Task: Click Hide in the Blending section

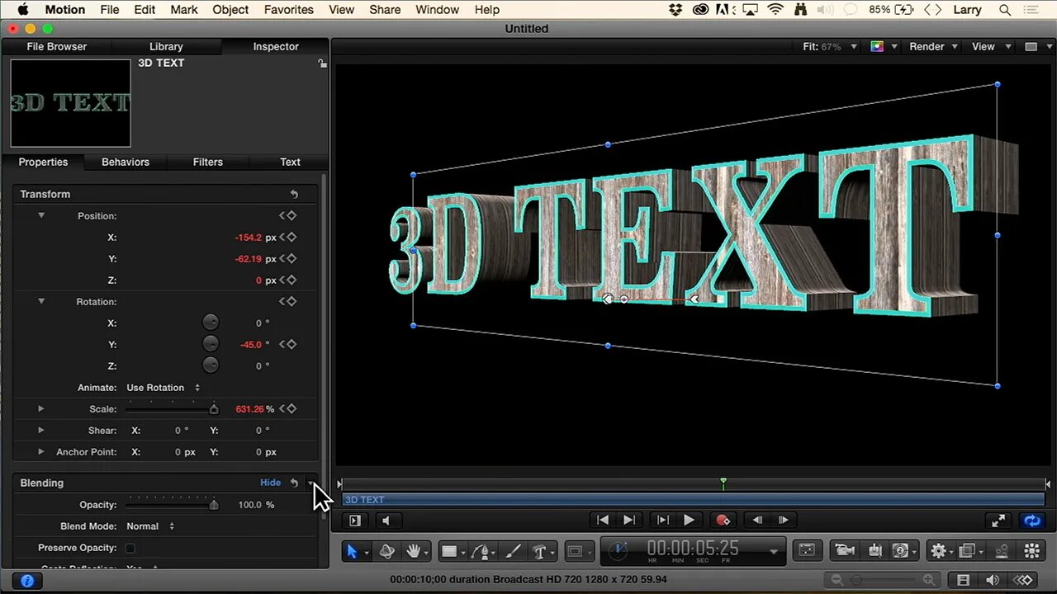Action: [270, 482]
